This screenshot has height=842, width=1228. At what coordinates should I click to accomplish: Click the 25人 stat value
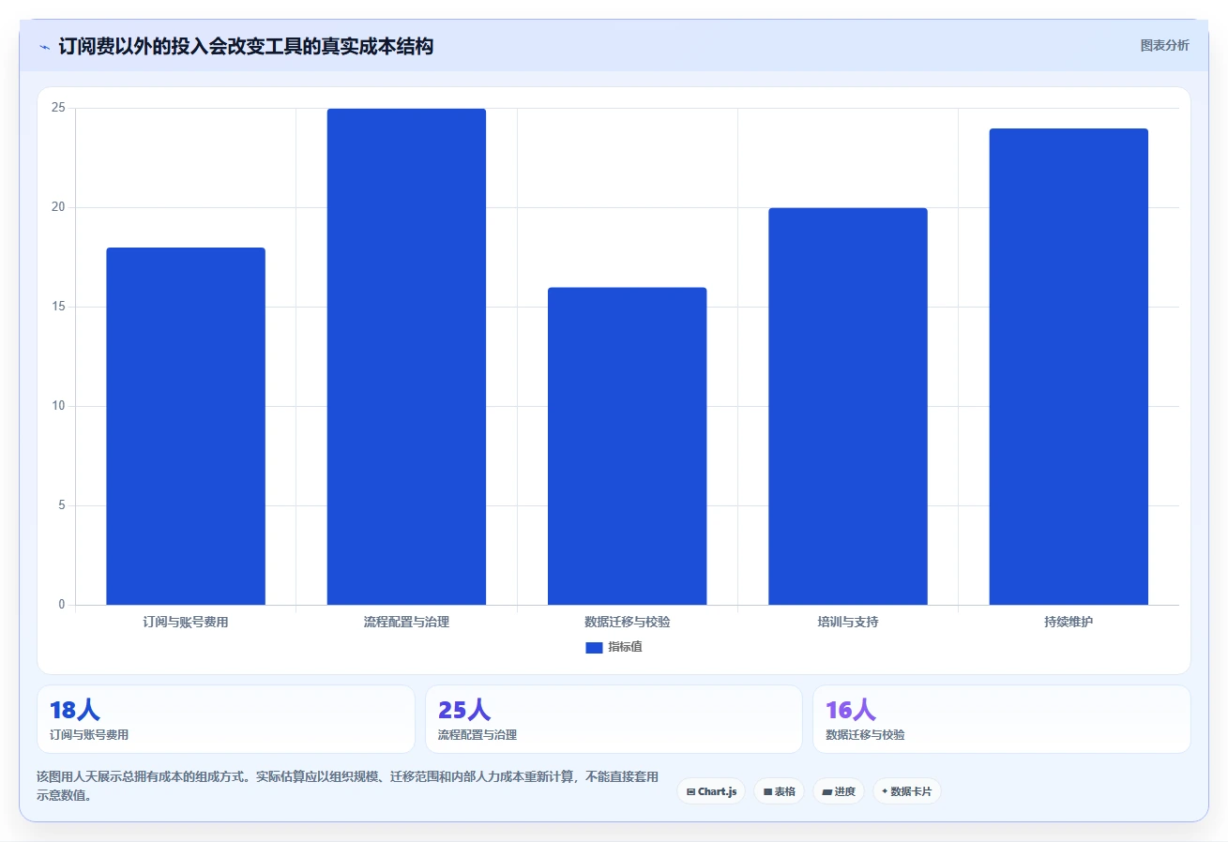click(464, 710)
